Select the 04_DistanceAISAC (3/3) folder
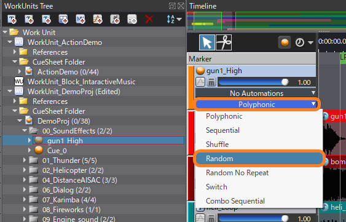Image resolution: width=346 pixels, height=222 pixels. pos(79,180)
